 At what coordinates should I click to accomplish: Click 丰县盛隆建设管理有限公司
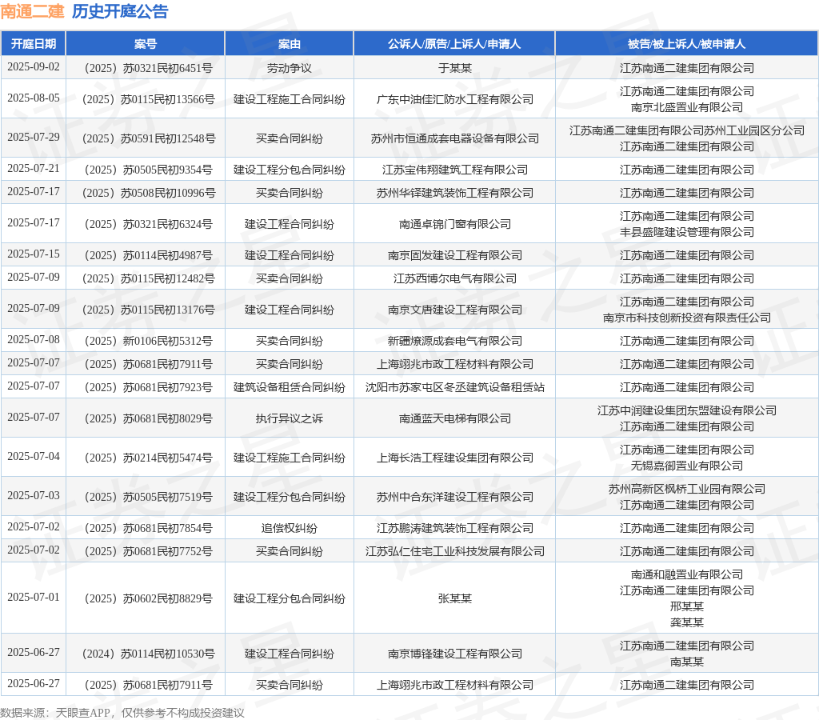point(687,232)
